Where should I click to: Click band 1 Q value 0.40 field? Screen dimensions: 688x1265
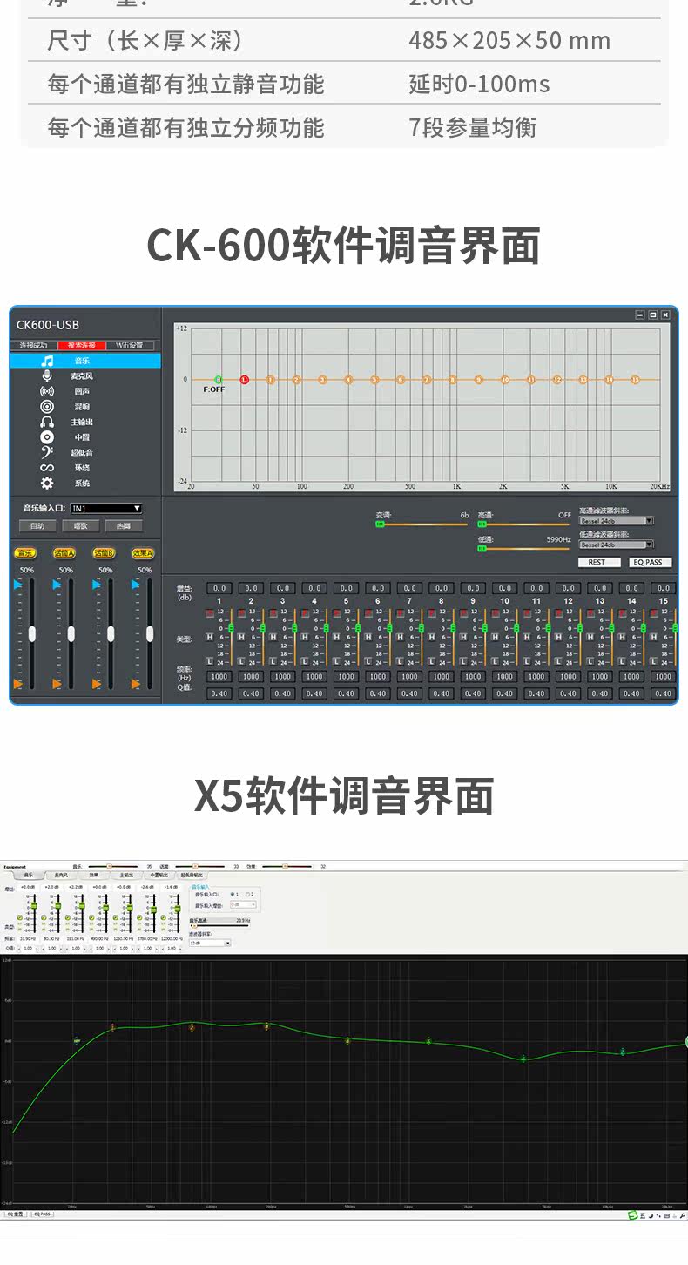(x=219, y=693)
